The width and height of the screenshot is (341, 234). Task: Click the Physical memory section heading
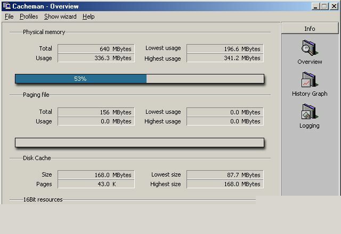[x=44, y=32]
